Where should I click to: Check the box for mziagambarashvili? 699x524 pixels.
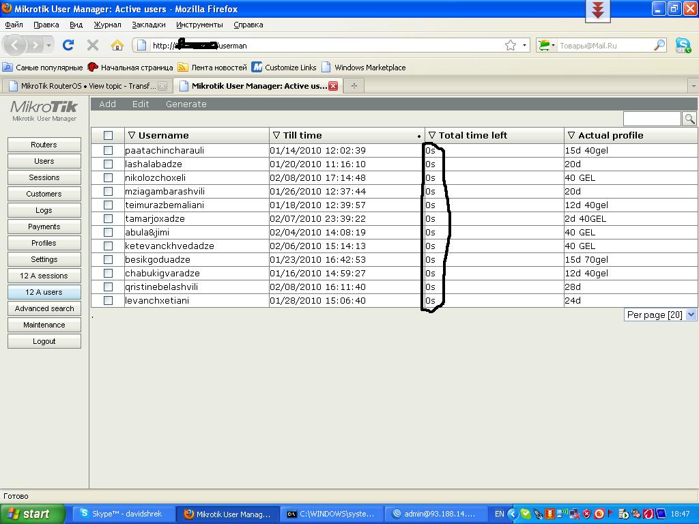108,191
